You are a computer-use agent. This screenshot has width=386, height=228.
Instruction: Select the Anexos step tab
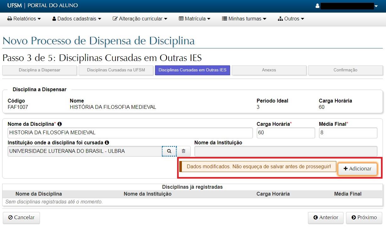click(269, 70)
